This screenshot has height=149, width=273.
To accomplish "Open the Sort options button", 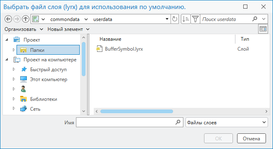I will coord(185,19).
